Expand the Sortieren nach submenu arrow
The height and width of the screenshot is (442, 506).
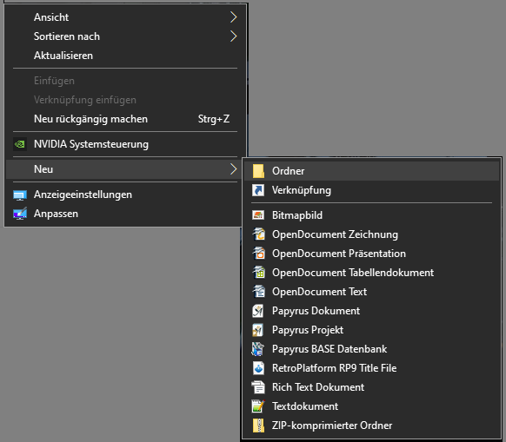(233, 36)
